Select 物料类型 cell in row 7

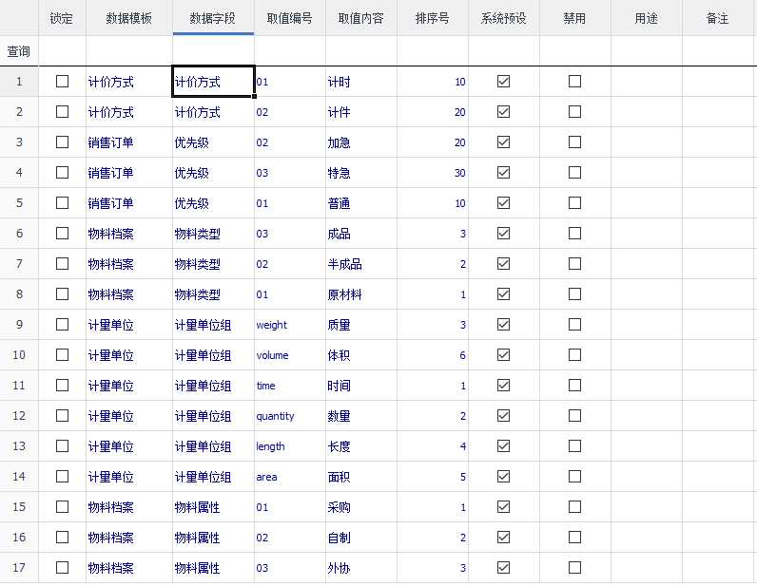213,263
